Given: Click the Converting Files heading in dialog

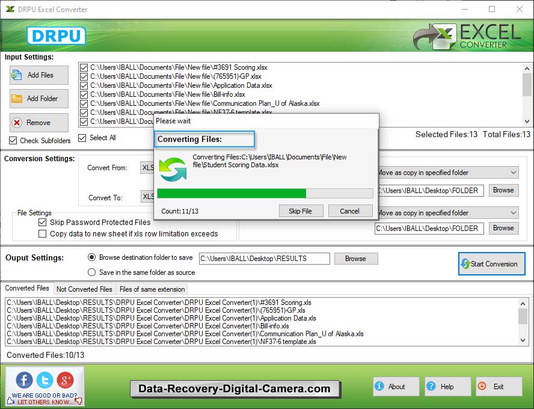Looking at the screenshot, I should pyautogui.click(x=189, y=140).
